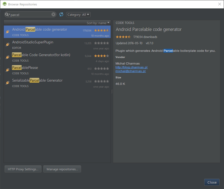Click plug icon next to AndroidStudioSuperPlugin
The image size is (224, 189).
pyautogui.click(x=8, y=44)
